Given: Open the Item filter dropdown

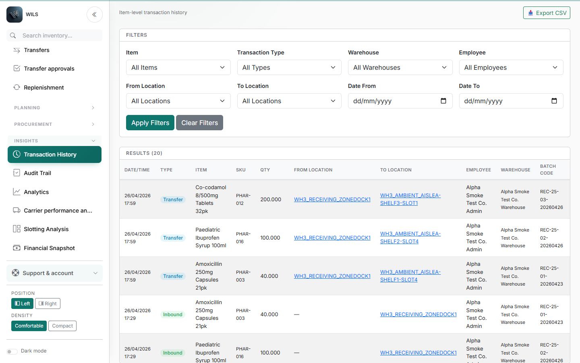Looking at the screenshot, I should (x=178, y=67).
